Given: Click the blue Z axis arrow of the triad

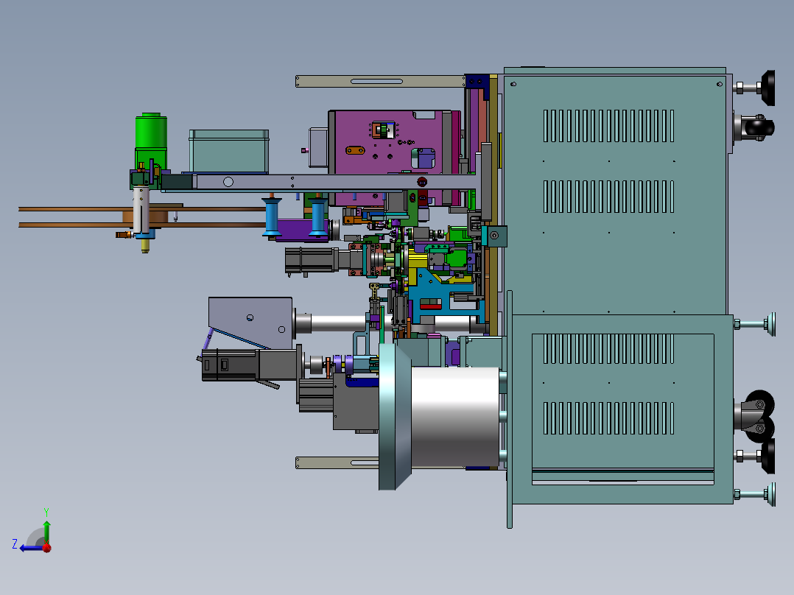Looking at the screenshot, I should pos(30,548).
